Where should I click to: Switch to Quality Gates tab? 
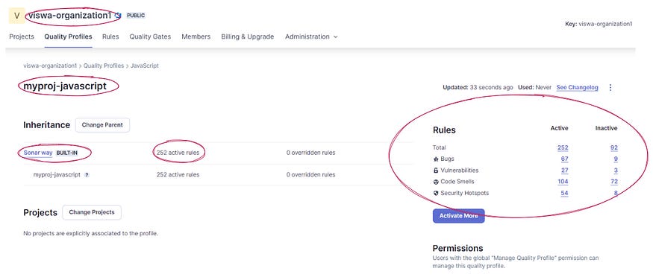click(x=150, y=36)
